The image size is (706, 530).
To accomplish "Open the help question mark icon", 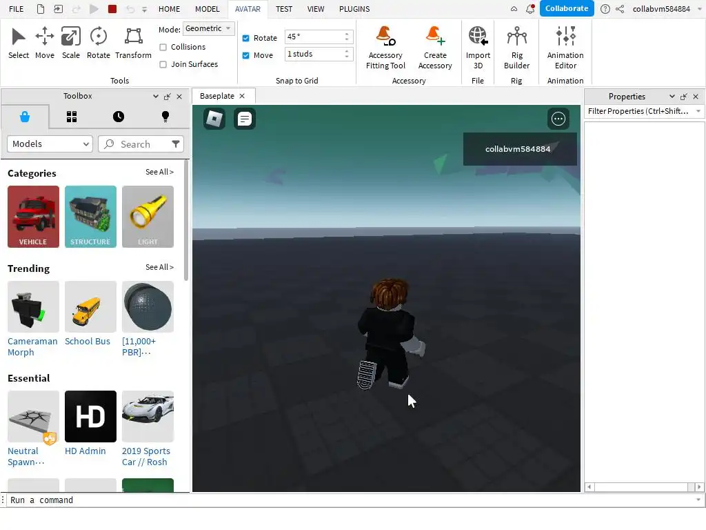I will [x=605, y=8].
